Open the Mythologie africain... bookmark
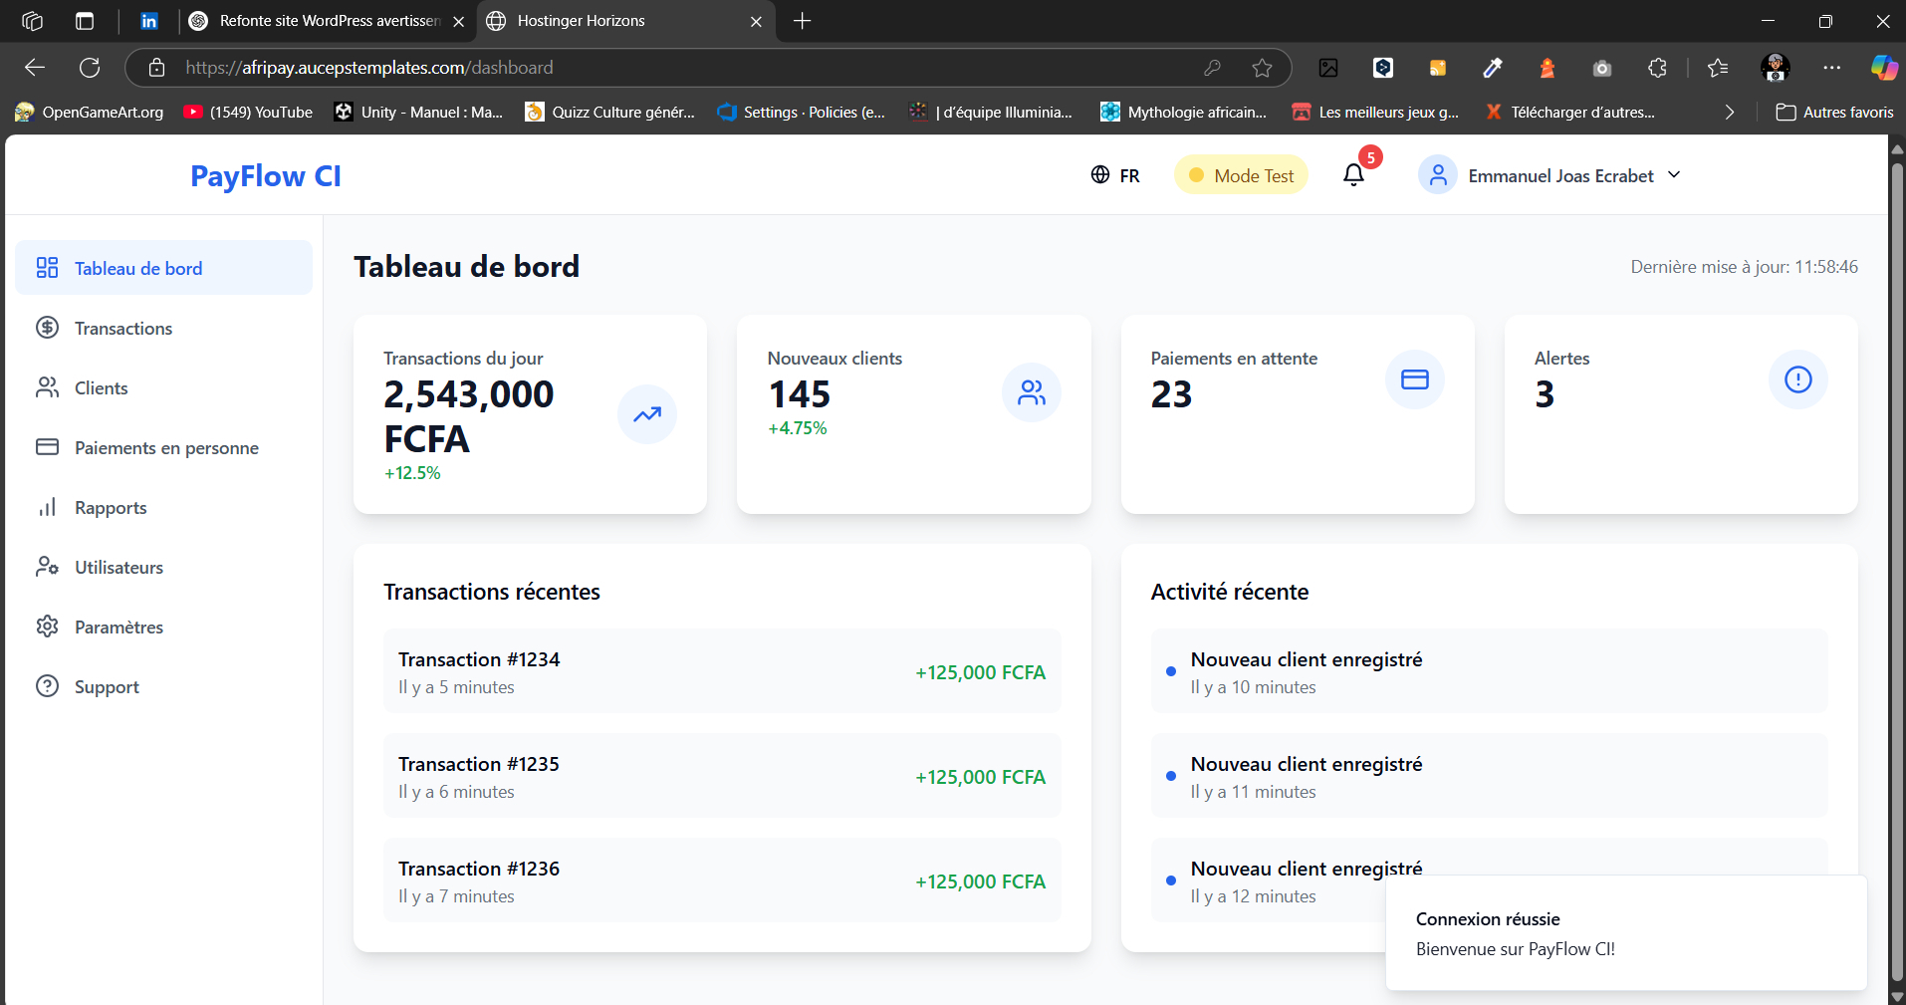 (1184, 113)
